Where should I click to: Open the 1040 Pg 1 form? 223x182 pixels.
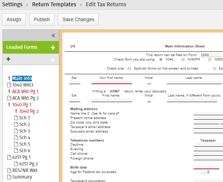click(x=22, y=105)
